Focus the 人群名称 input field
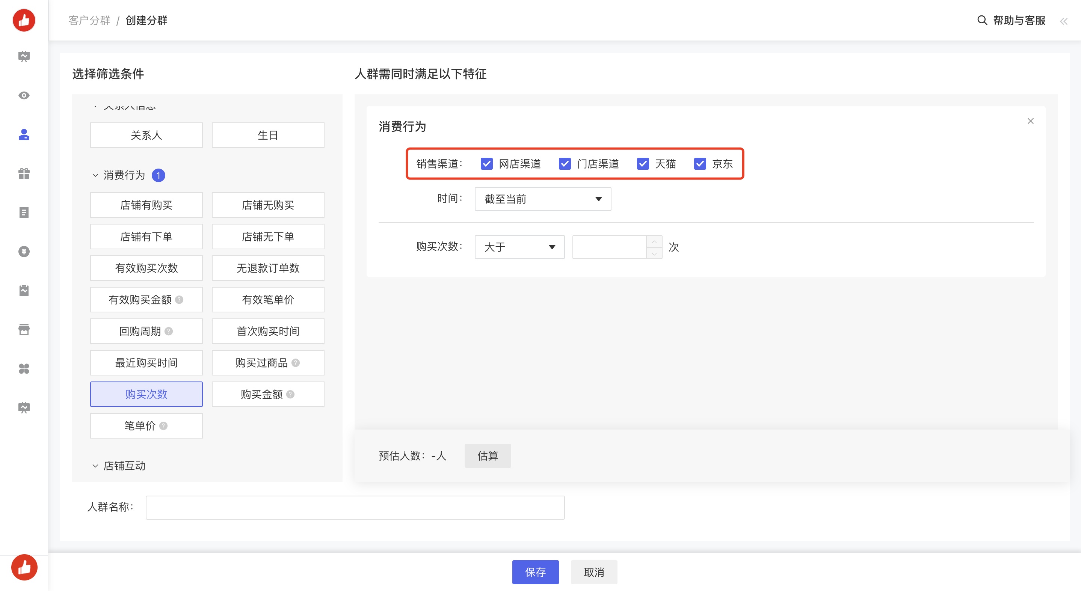Screen dimensions: 1081x591 tap(355, 507)
